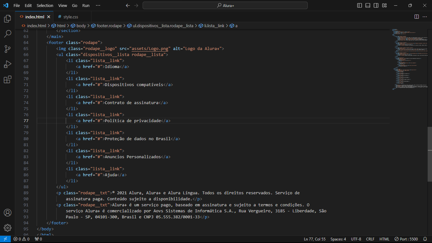Screen dimensions: 432x243
Task: Click 'Contrato de assinatura' in the code
Action: point(132,103)
